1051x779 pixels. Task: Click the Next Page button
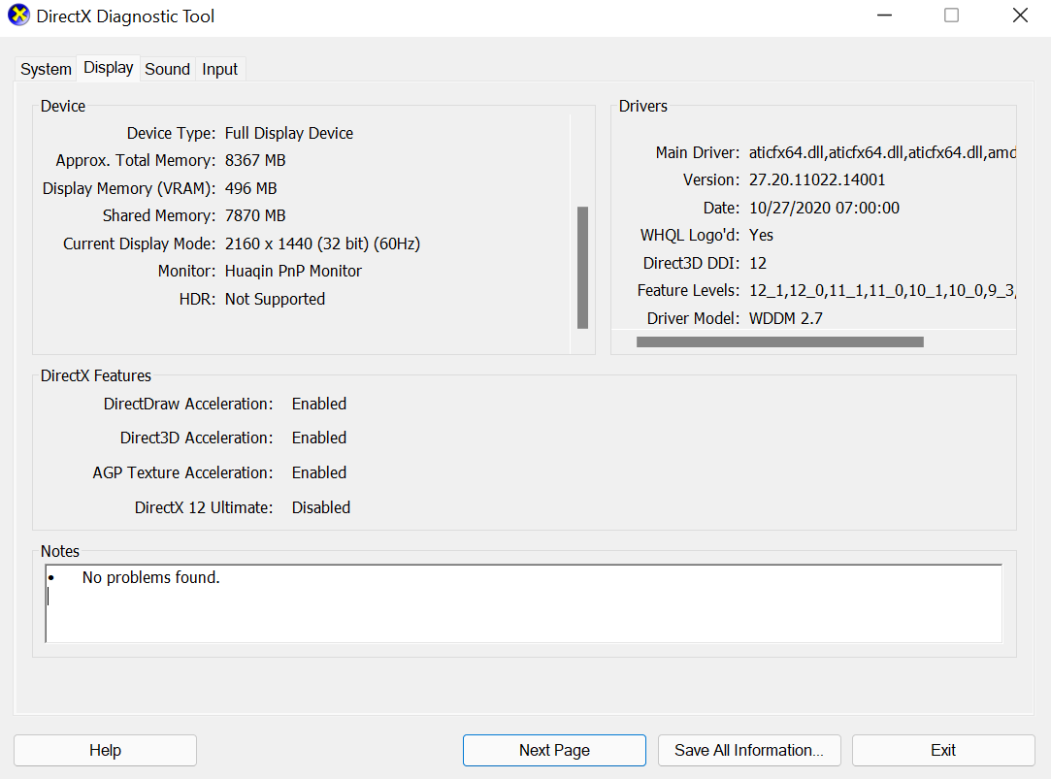554,750
